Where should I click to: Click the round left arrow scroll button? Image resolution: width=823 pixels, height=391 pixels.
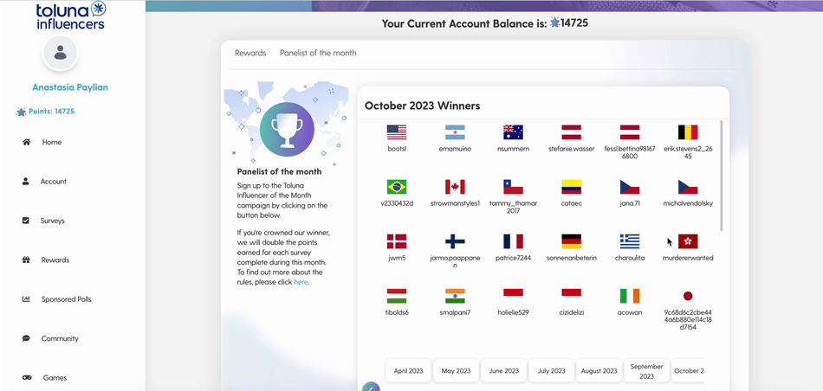click(371, 388)
